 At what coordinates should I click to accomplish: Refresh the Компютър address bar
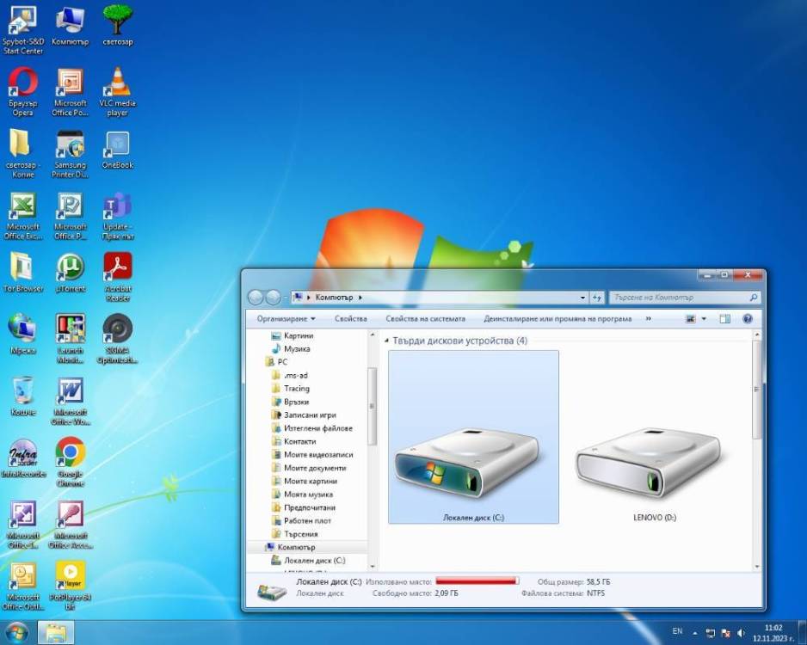click(x=597, y=298)
